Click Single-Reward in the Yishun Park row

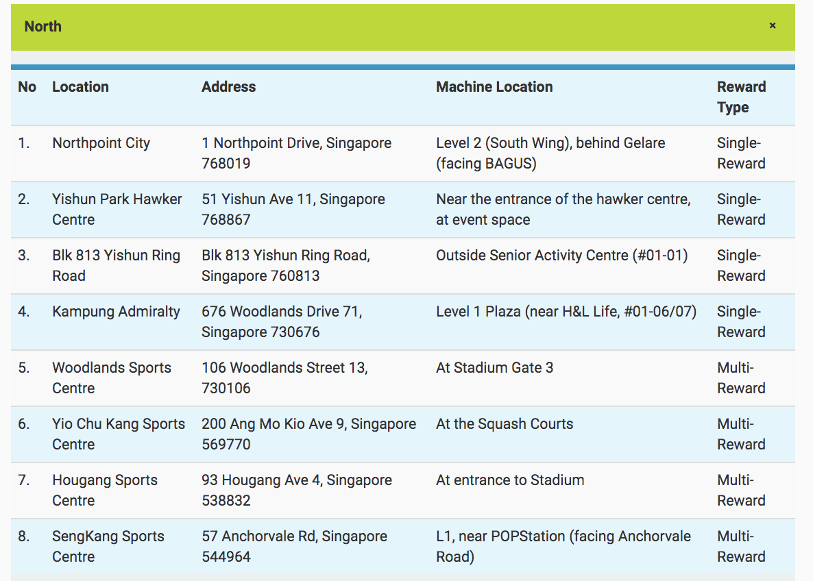point(742,210)
